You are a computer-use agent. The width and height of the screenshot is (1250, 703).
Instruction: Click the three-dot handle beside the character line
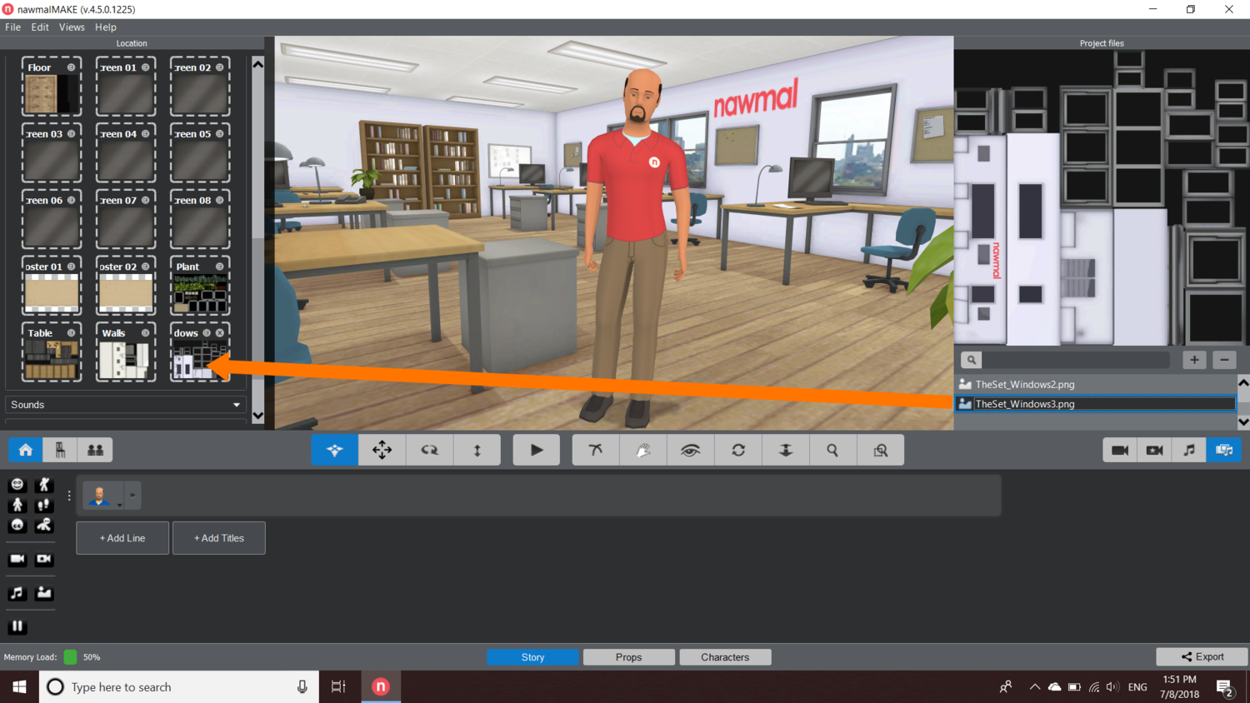tap(69, 496)
